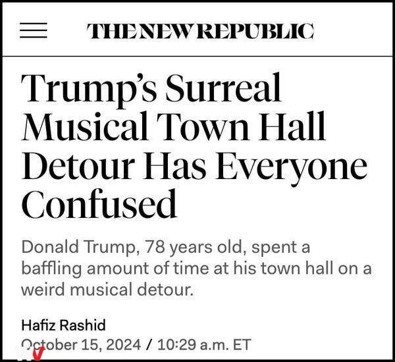Click the 10:29 a.m. ET timestamp
395x362 pixels.
(204, 345)
